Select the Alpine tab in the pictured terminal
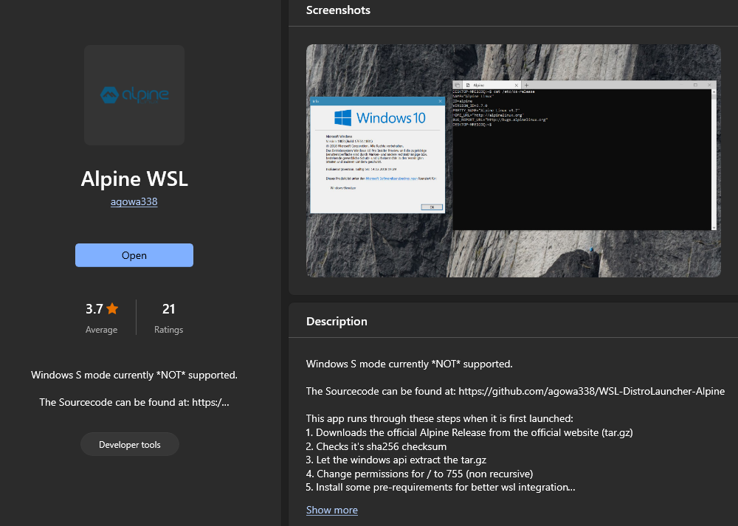Viewport: 738px width, 526px height. [480, 85]
